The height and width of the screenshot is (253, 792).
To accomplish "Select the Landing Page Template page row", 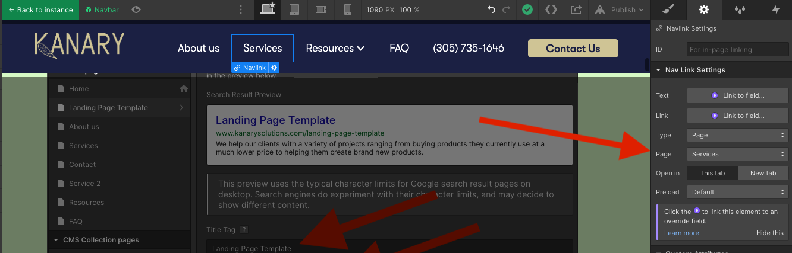I will tap(119, 108).
